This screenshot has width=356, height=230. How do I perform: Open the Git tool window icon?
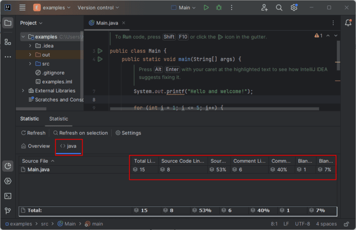pyautogui.click(x=7, y=211)
